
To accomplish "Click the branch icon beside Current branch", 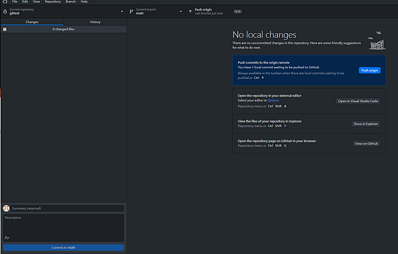I will 131,11.
